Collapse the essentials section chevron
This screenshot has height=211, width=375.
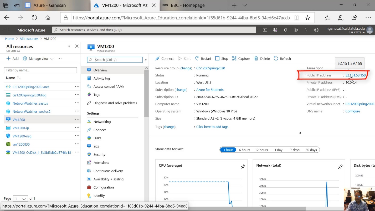[300, 133]
